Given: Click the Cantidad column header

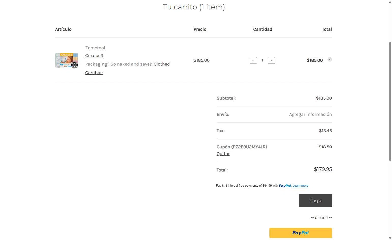Looking at the screenshot, I should tap(263, 29).
